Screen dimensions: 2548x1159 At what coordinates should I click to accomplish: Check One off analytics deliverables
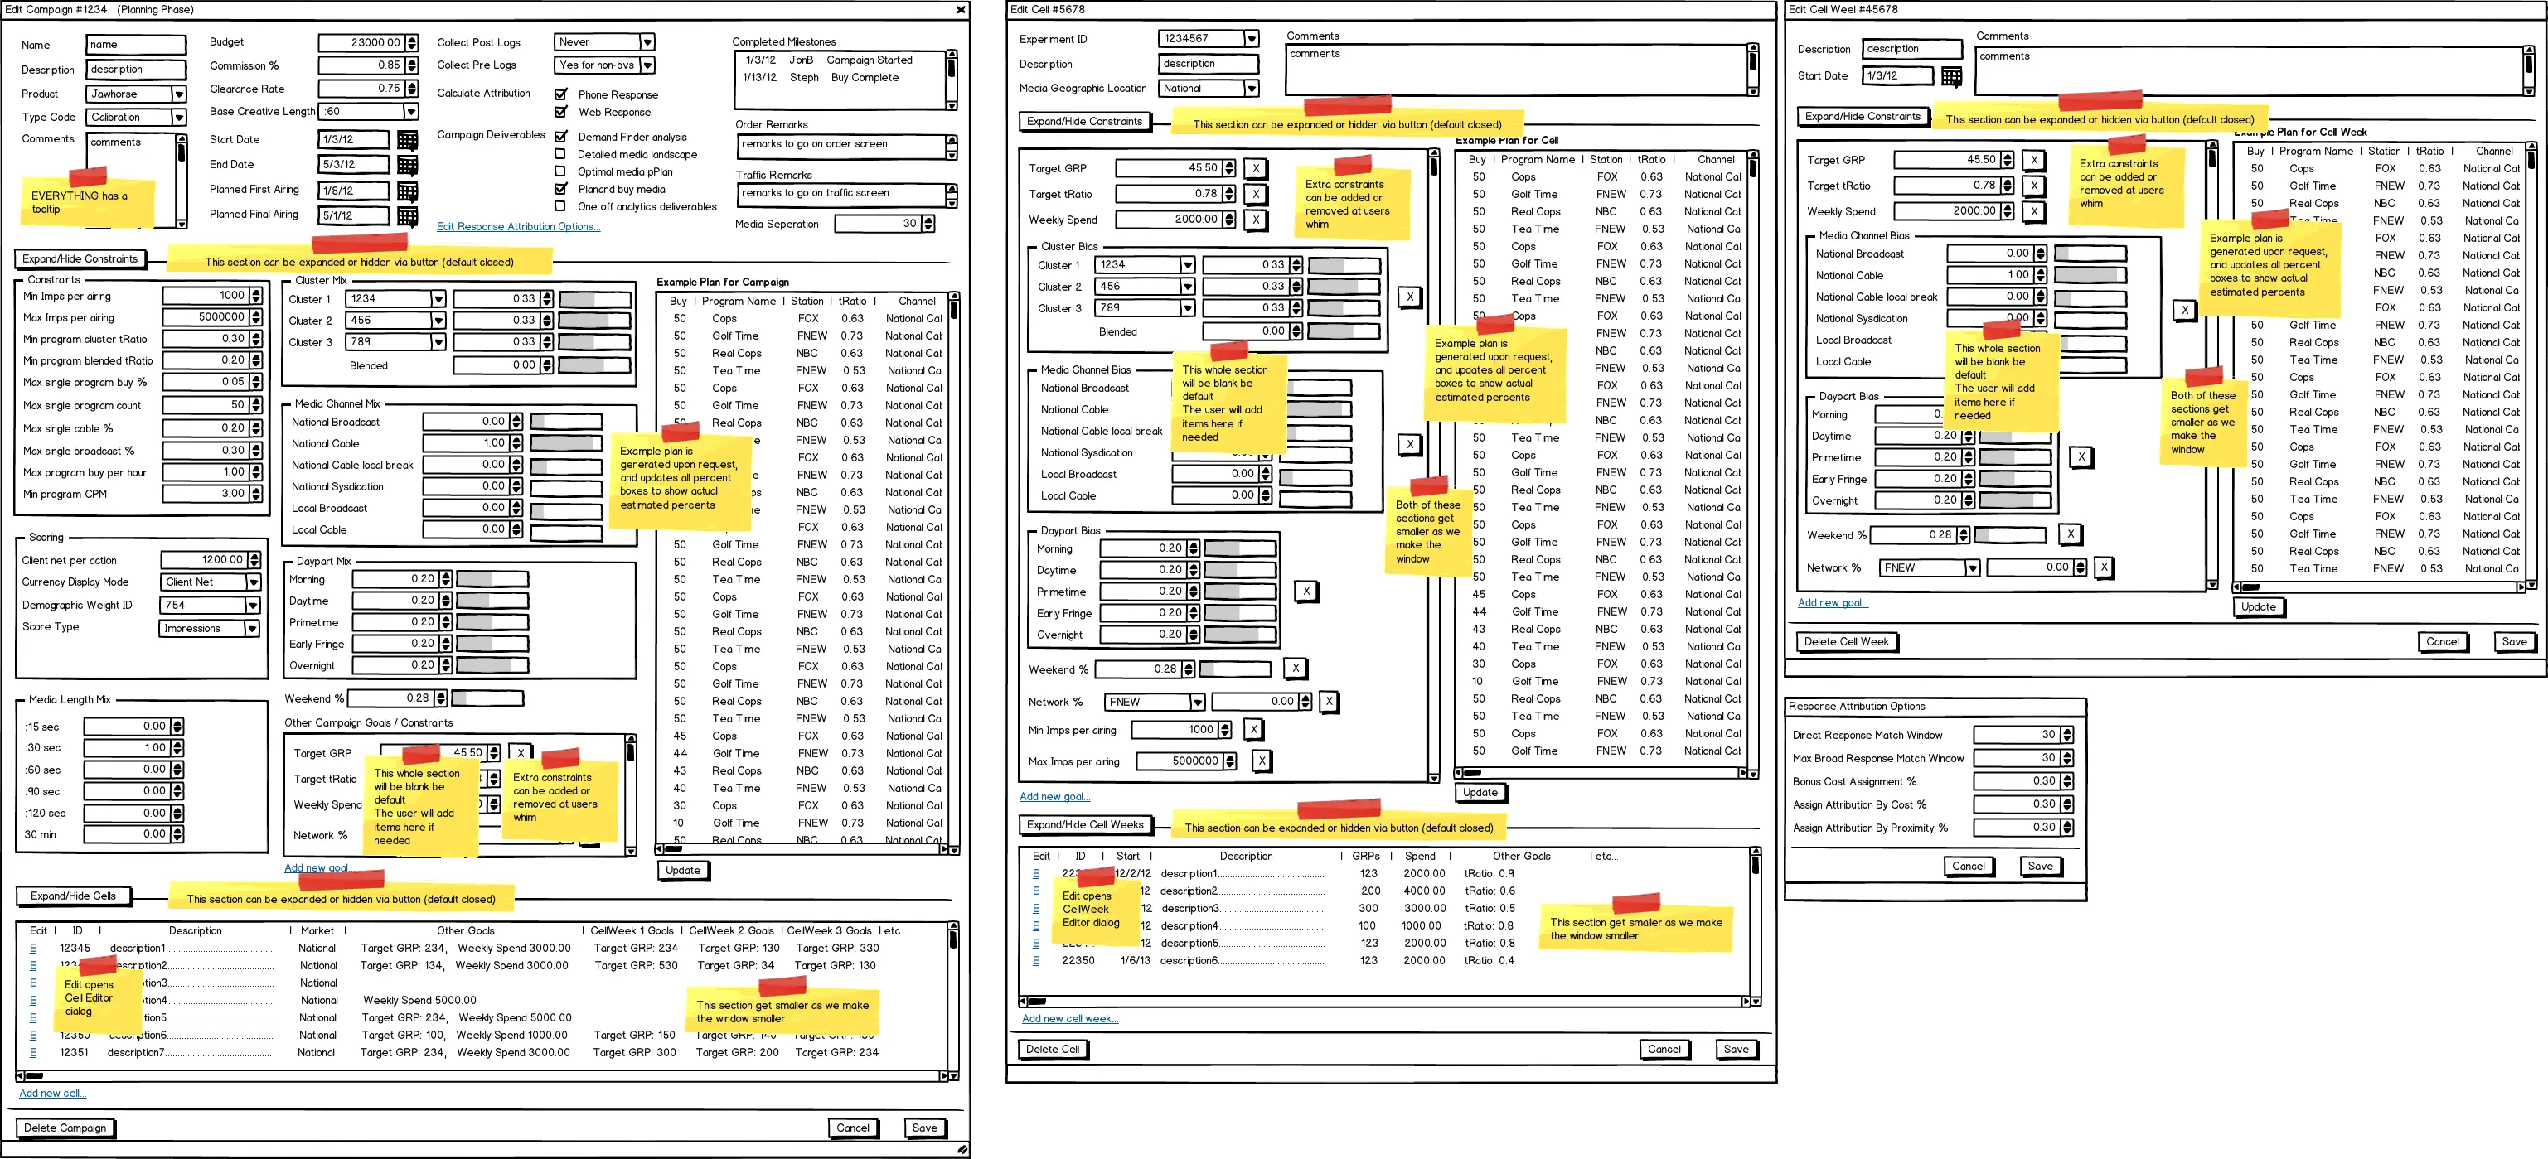[561, 206]
